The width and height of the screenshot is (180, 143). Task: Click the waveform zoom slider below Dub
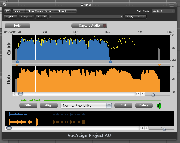coord(153,95)
